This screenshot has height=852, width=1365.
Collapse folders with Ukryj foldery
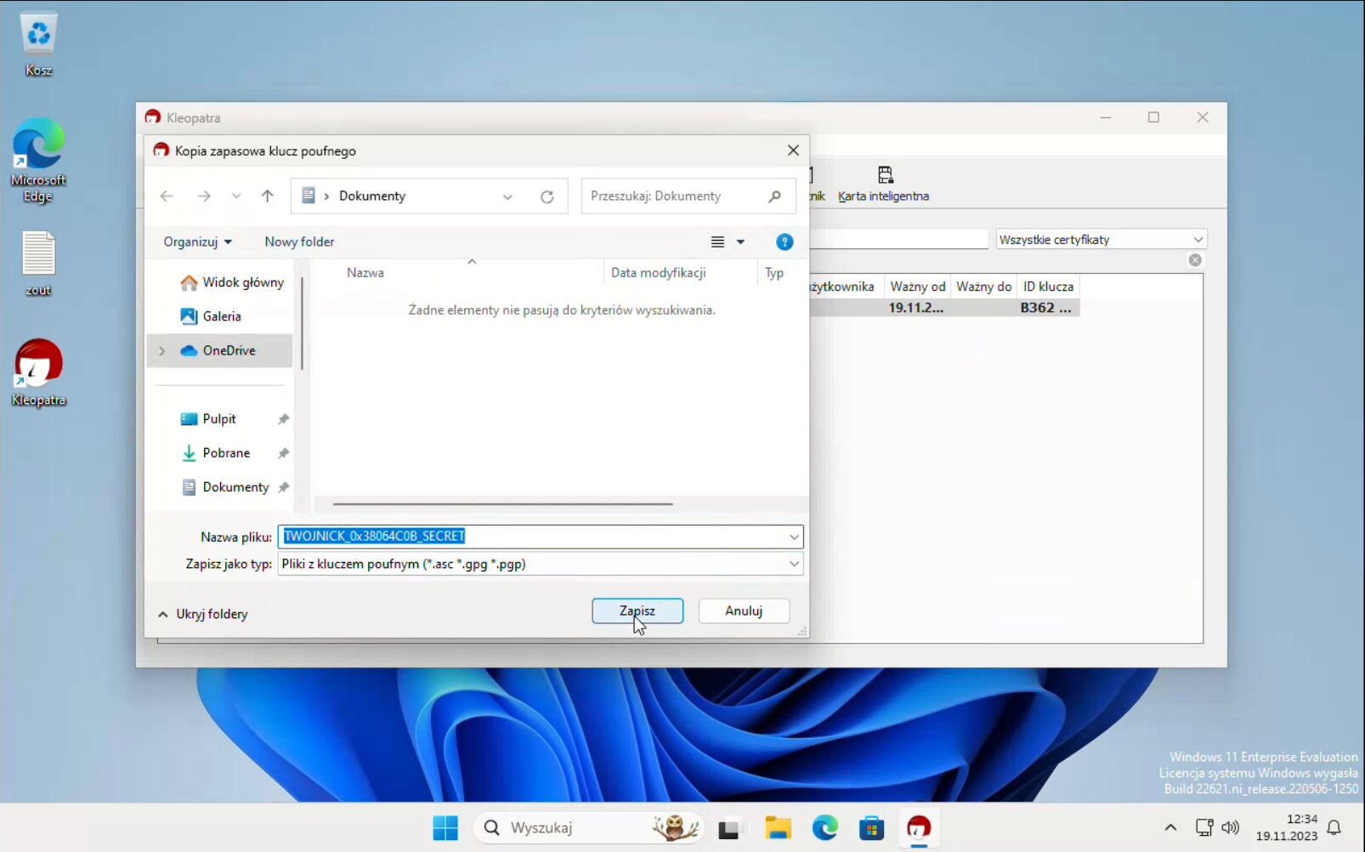[203, 614]
